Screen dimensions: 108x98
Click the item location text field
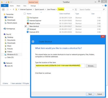tap(60, 66)
